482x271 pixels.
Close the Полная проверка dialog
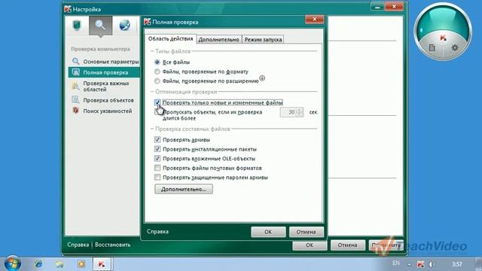[315, 20]
